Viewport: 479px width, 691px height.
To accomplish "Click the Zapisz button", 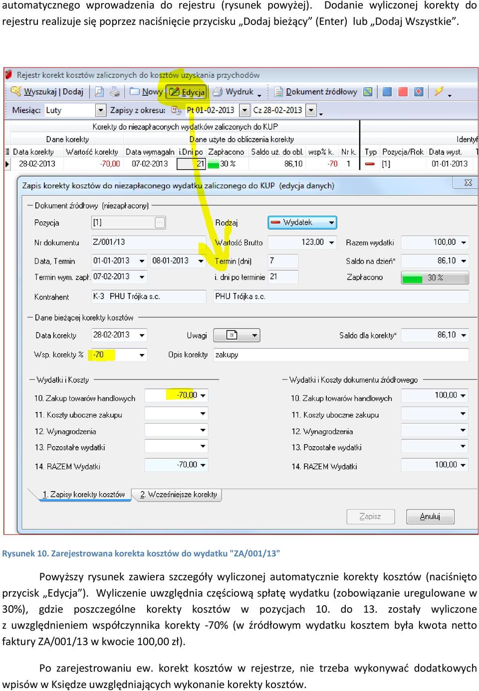I will pyautogui.click(x=370, y=517).
